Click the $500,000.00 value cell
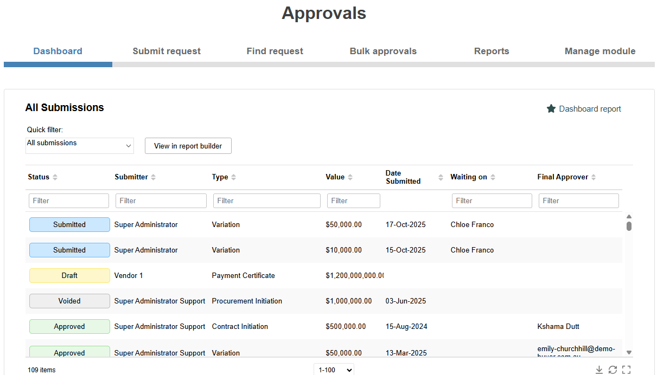 point(346,326)
